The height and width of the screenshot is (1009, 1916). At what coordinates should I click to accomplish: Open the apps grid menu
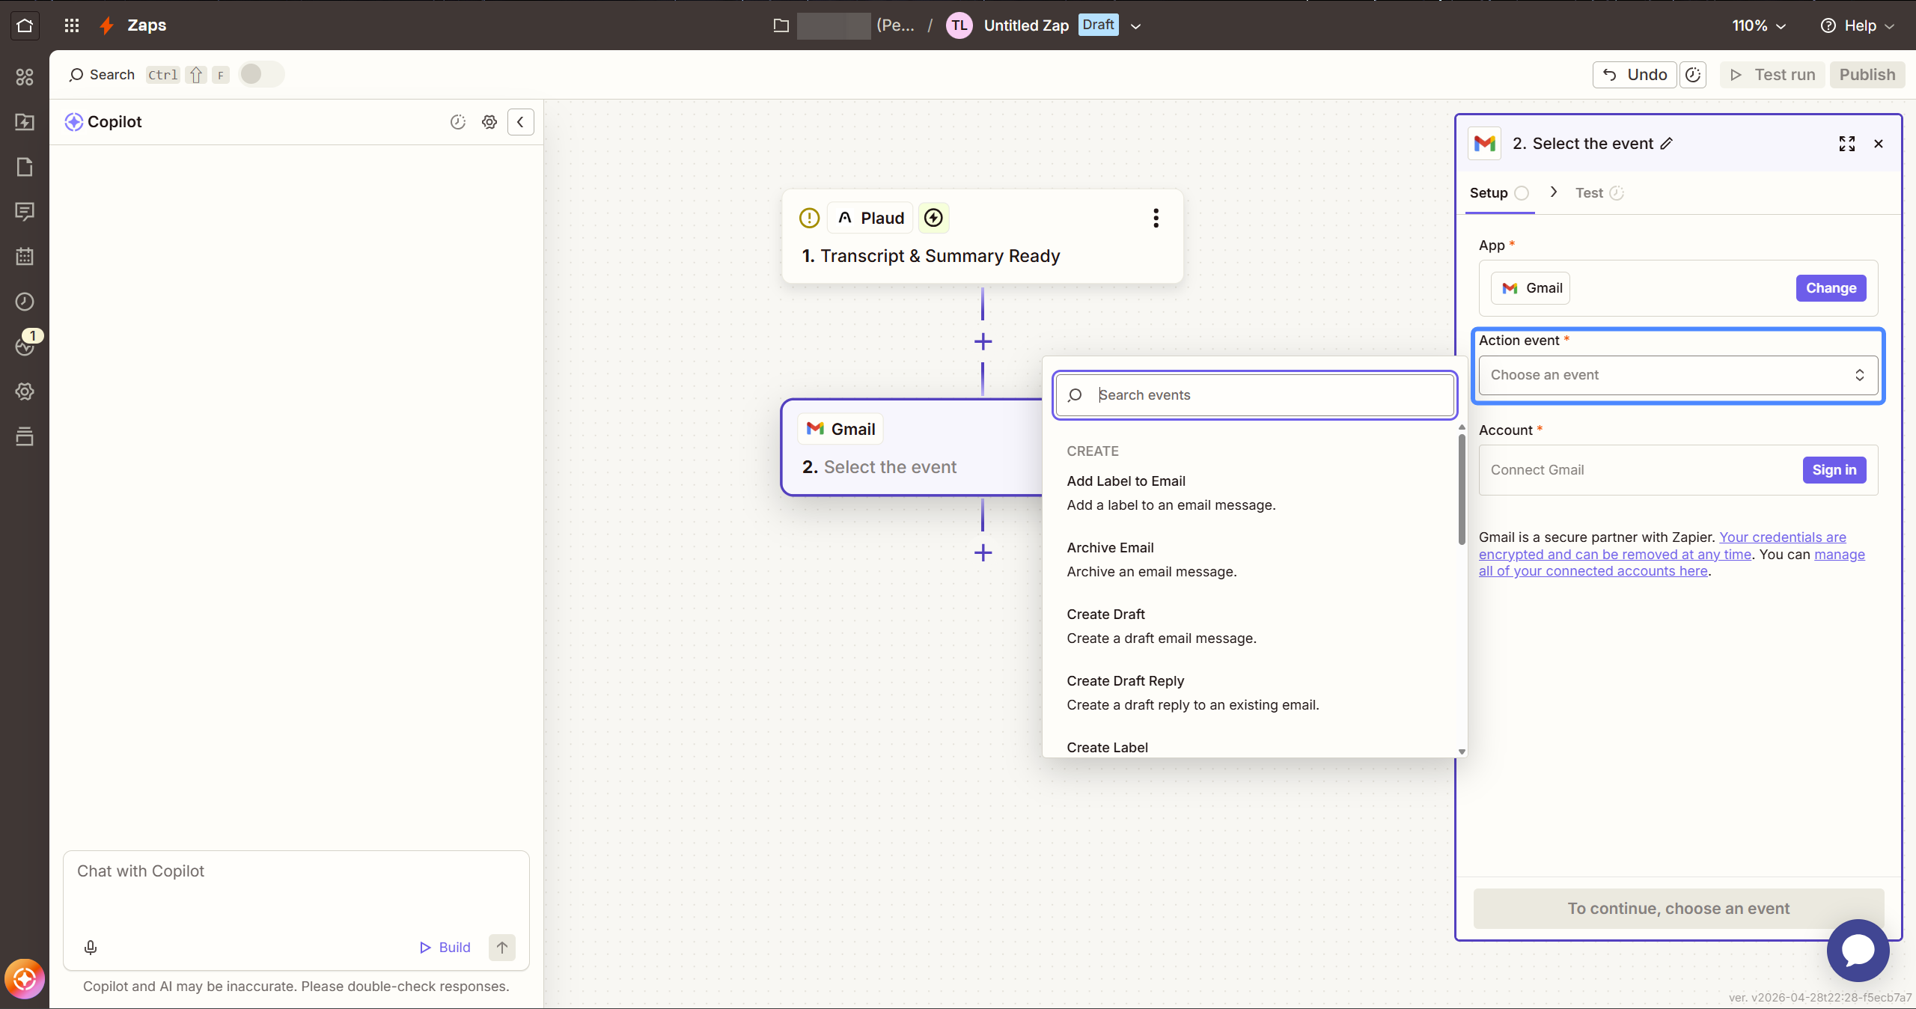point(72,25)
